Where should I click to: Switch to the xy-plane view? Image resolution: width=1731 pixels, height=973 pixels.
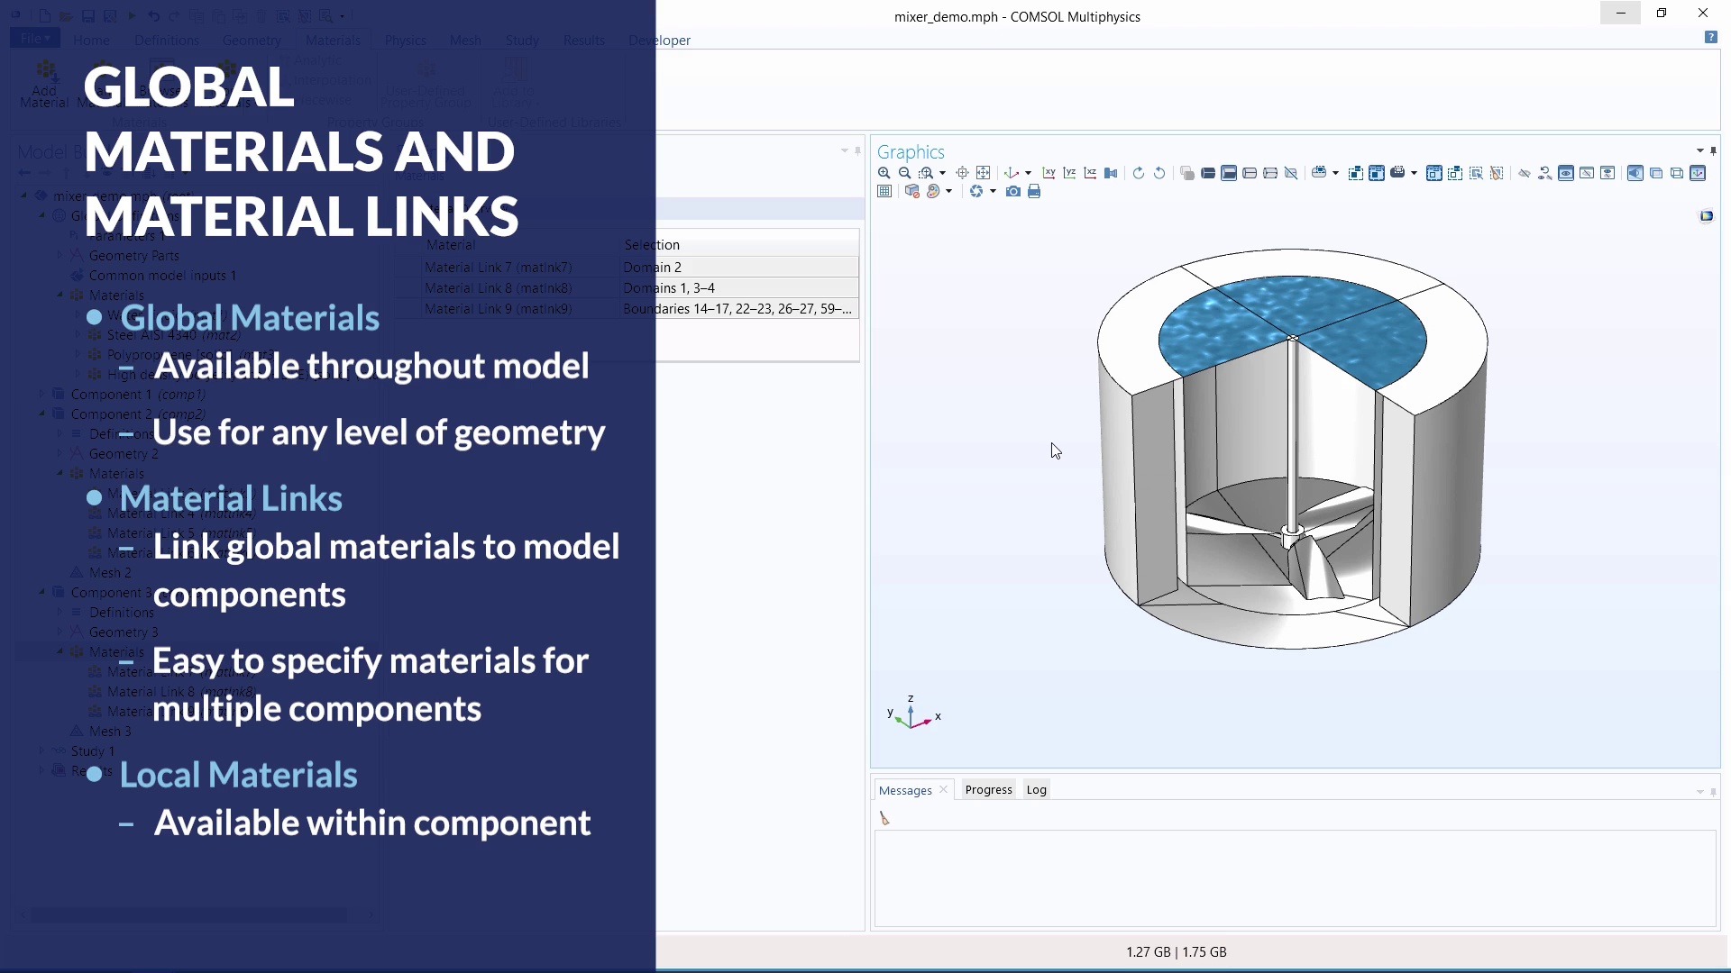(x=1049, y=173)
